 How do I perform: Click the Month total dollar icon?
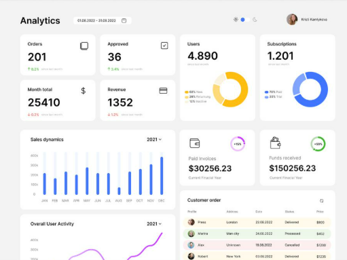[x=84, y=91]
